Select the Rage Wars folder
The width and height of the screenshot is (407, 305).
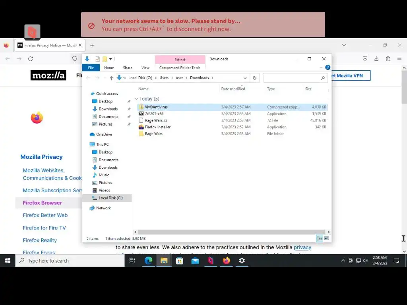232,134
